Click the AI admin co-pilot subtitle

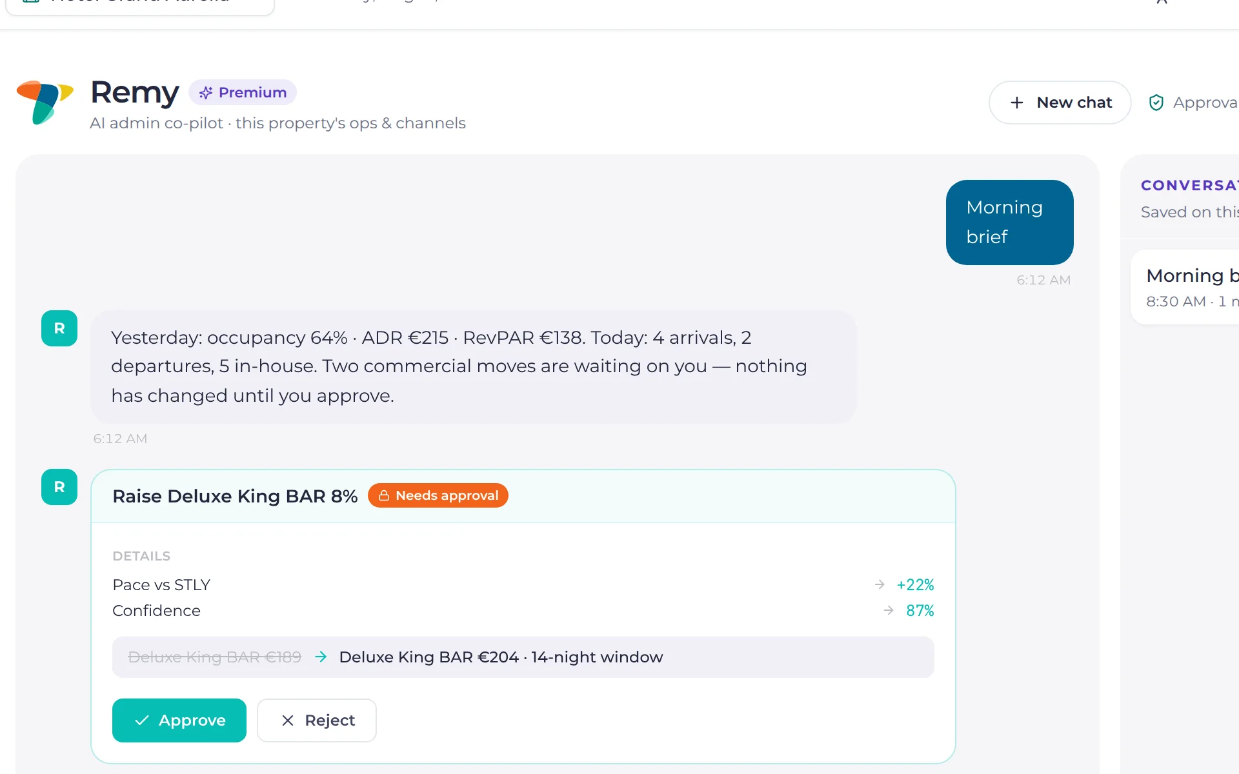277,123
